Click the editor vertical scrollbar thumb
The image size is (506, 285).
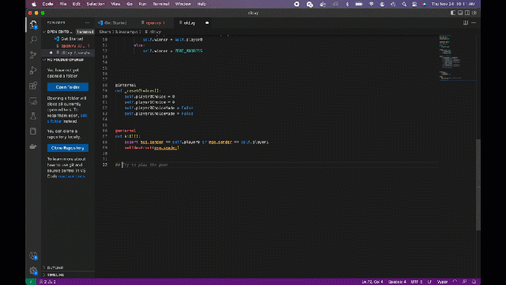pos(478,184)
